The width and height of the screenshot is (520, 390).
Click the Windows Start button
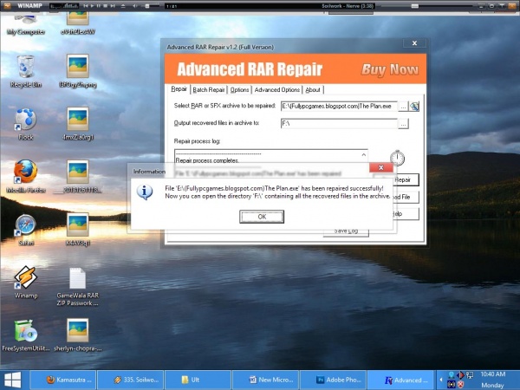pos(13,380)
